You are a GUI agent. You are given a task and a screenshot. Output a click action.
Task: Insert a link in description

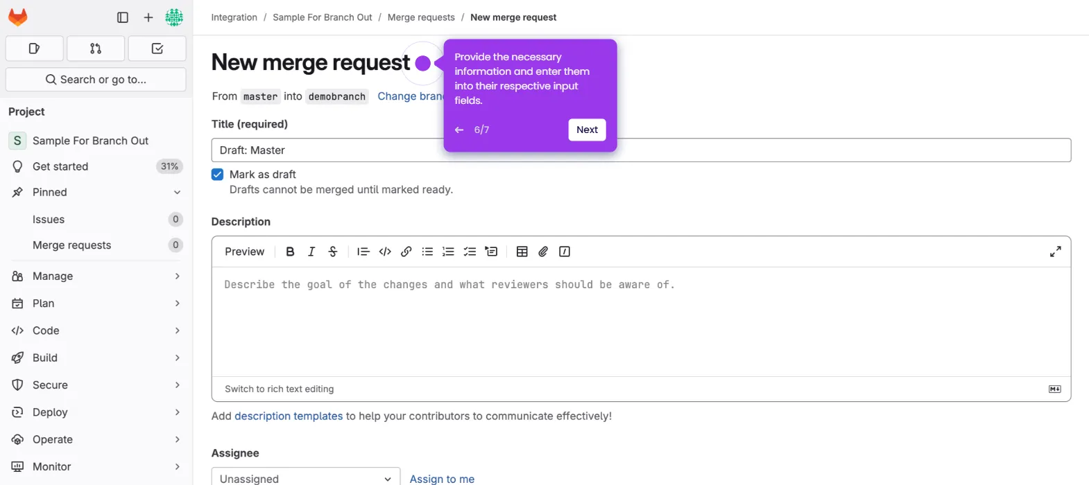[x=406, y=252]
